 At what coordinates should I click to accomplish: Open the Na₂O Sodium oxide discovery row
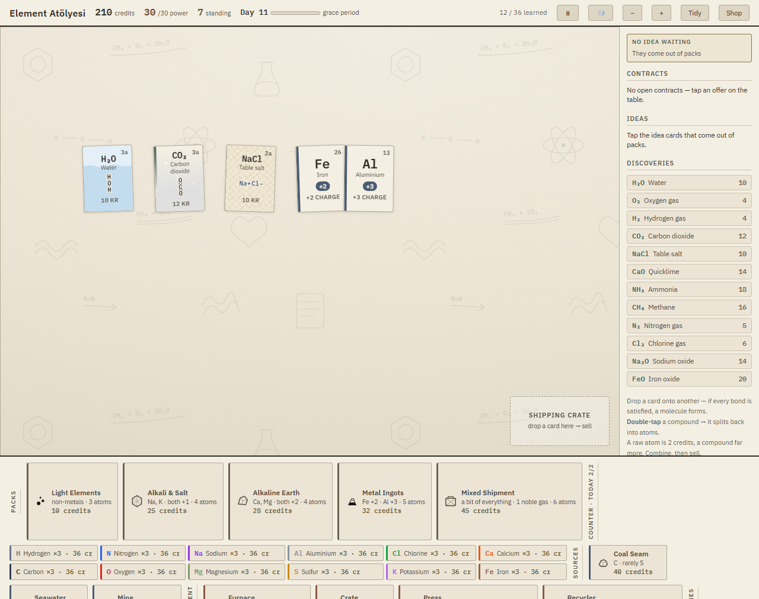689,361
